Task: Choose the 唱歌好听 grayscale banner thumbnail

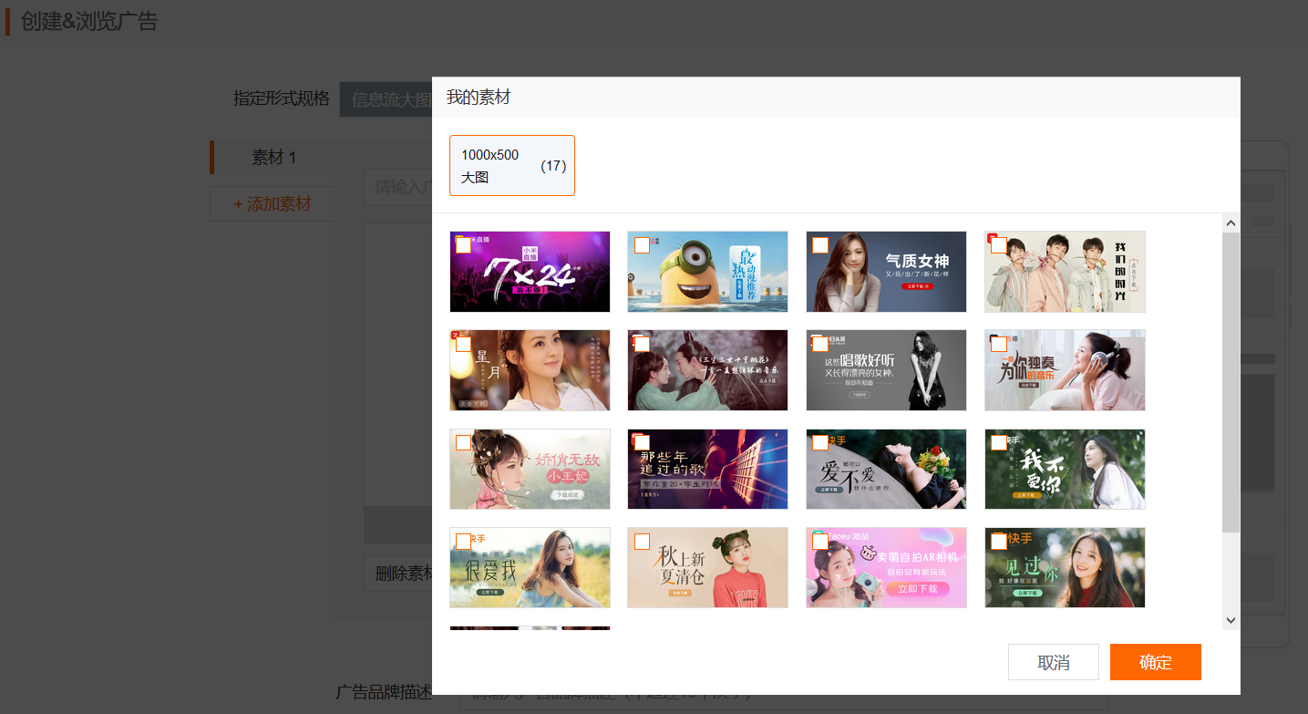Action: [x=886, y=370]
